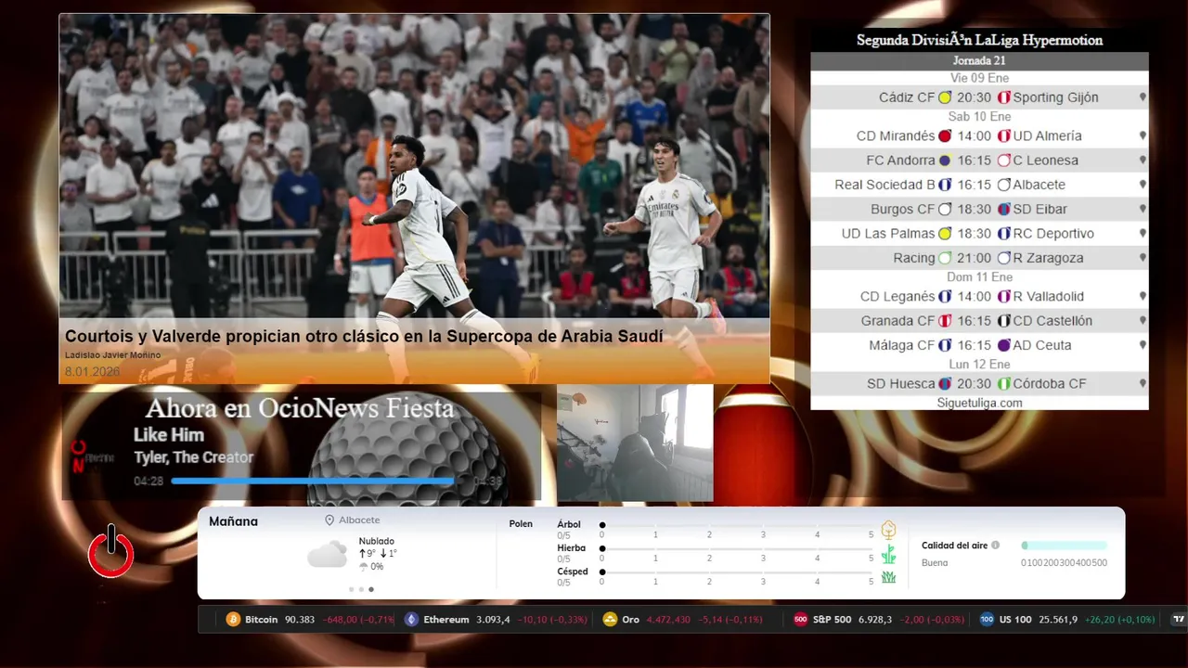
Task: Click the artist Tyler, The Creator
Action: click(x=193, y=457)
